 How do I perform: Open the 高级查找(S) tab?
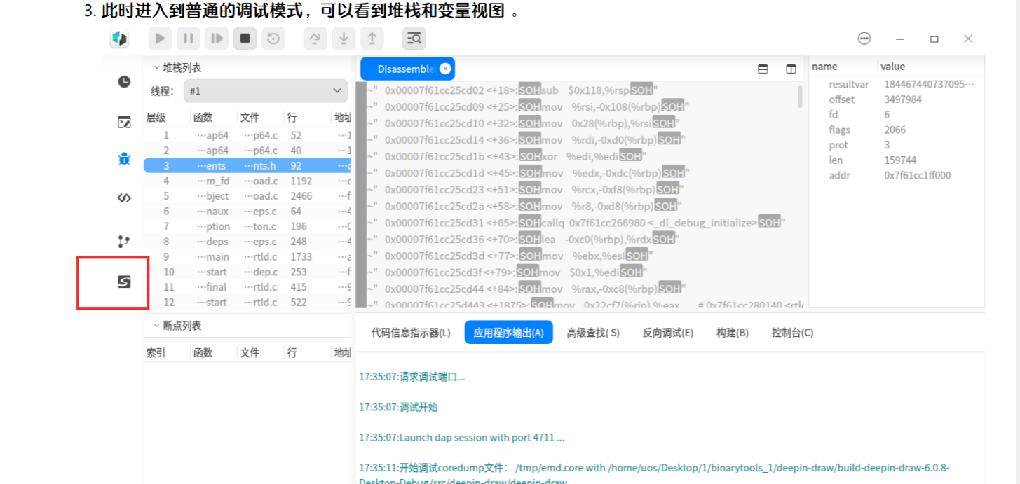593,333
